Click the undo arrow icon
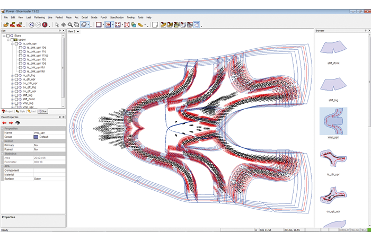 tap(31, 24)
